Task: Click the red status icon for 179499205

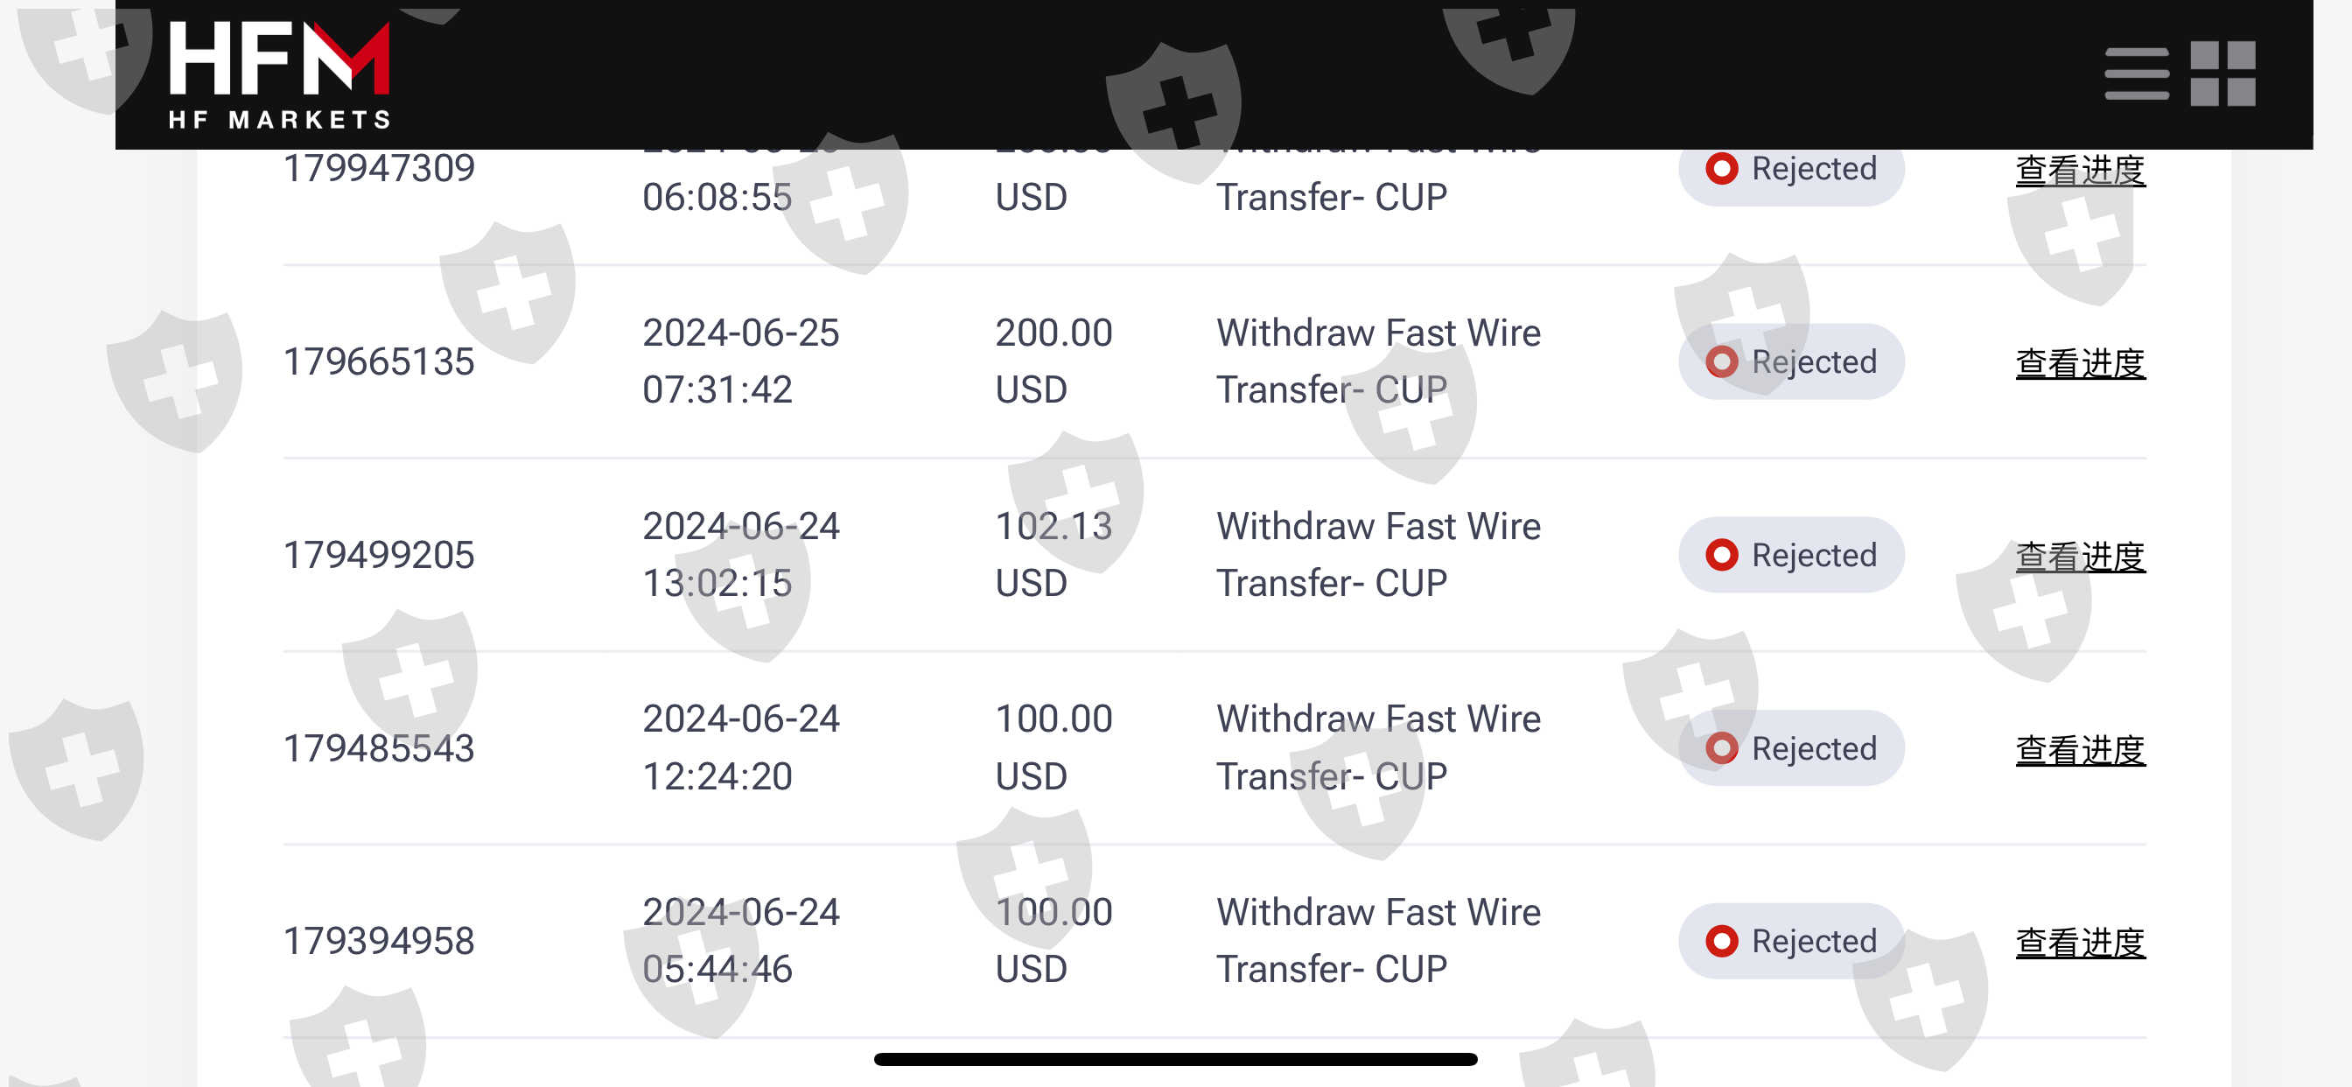Action: point(1721,556)
